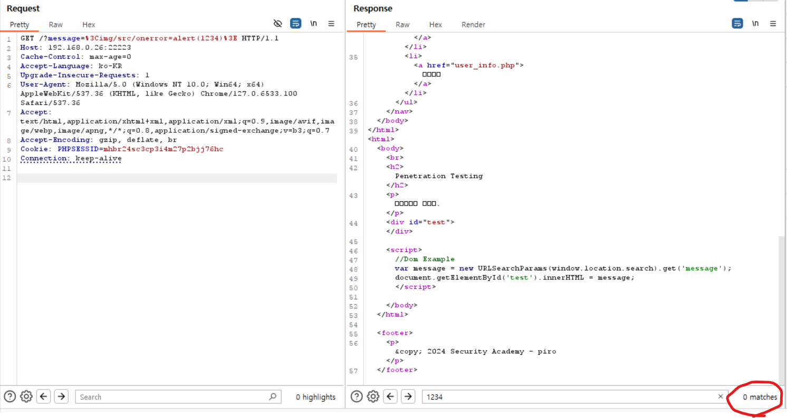Switch Request panel to Pretty tab
This screenshot has height=418, width=787.
[20, 24]
